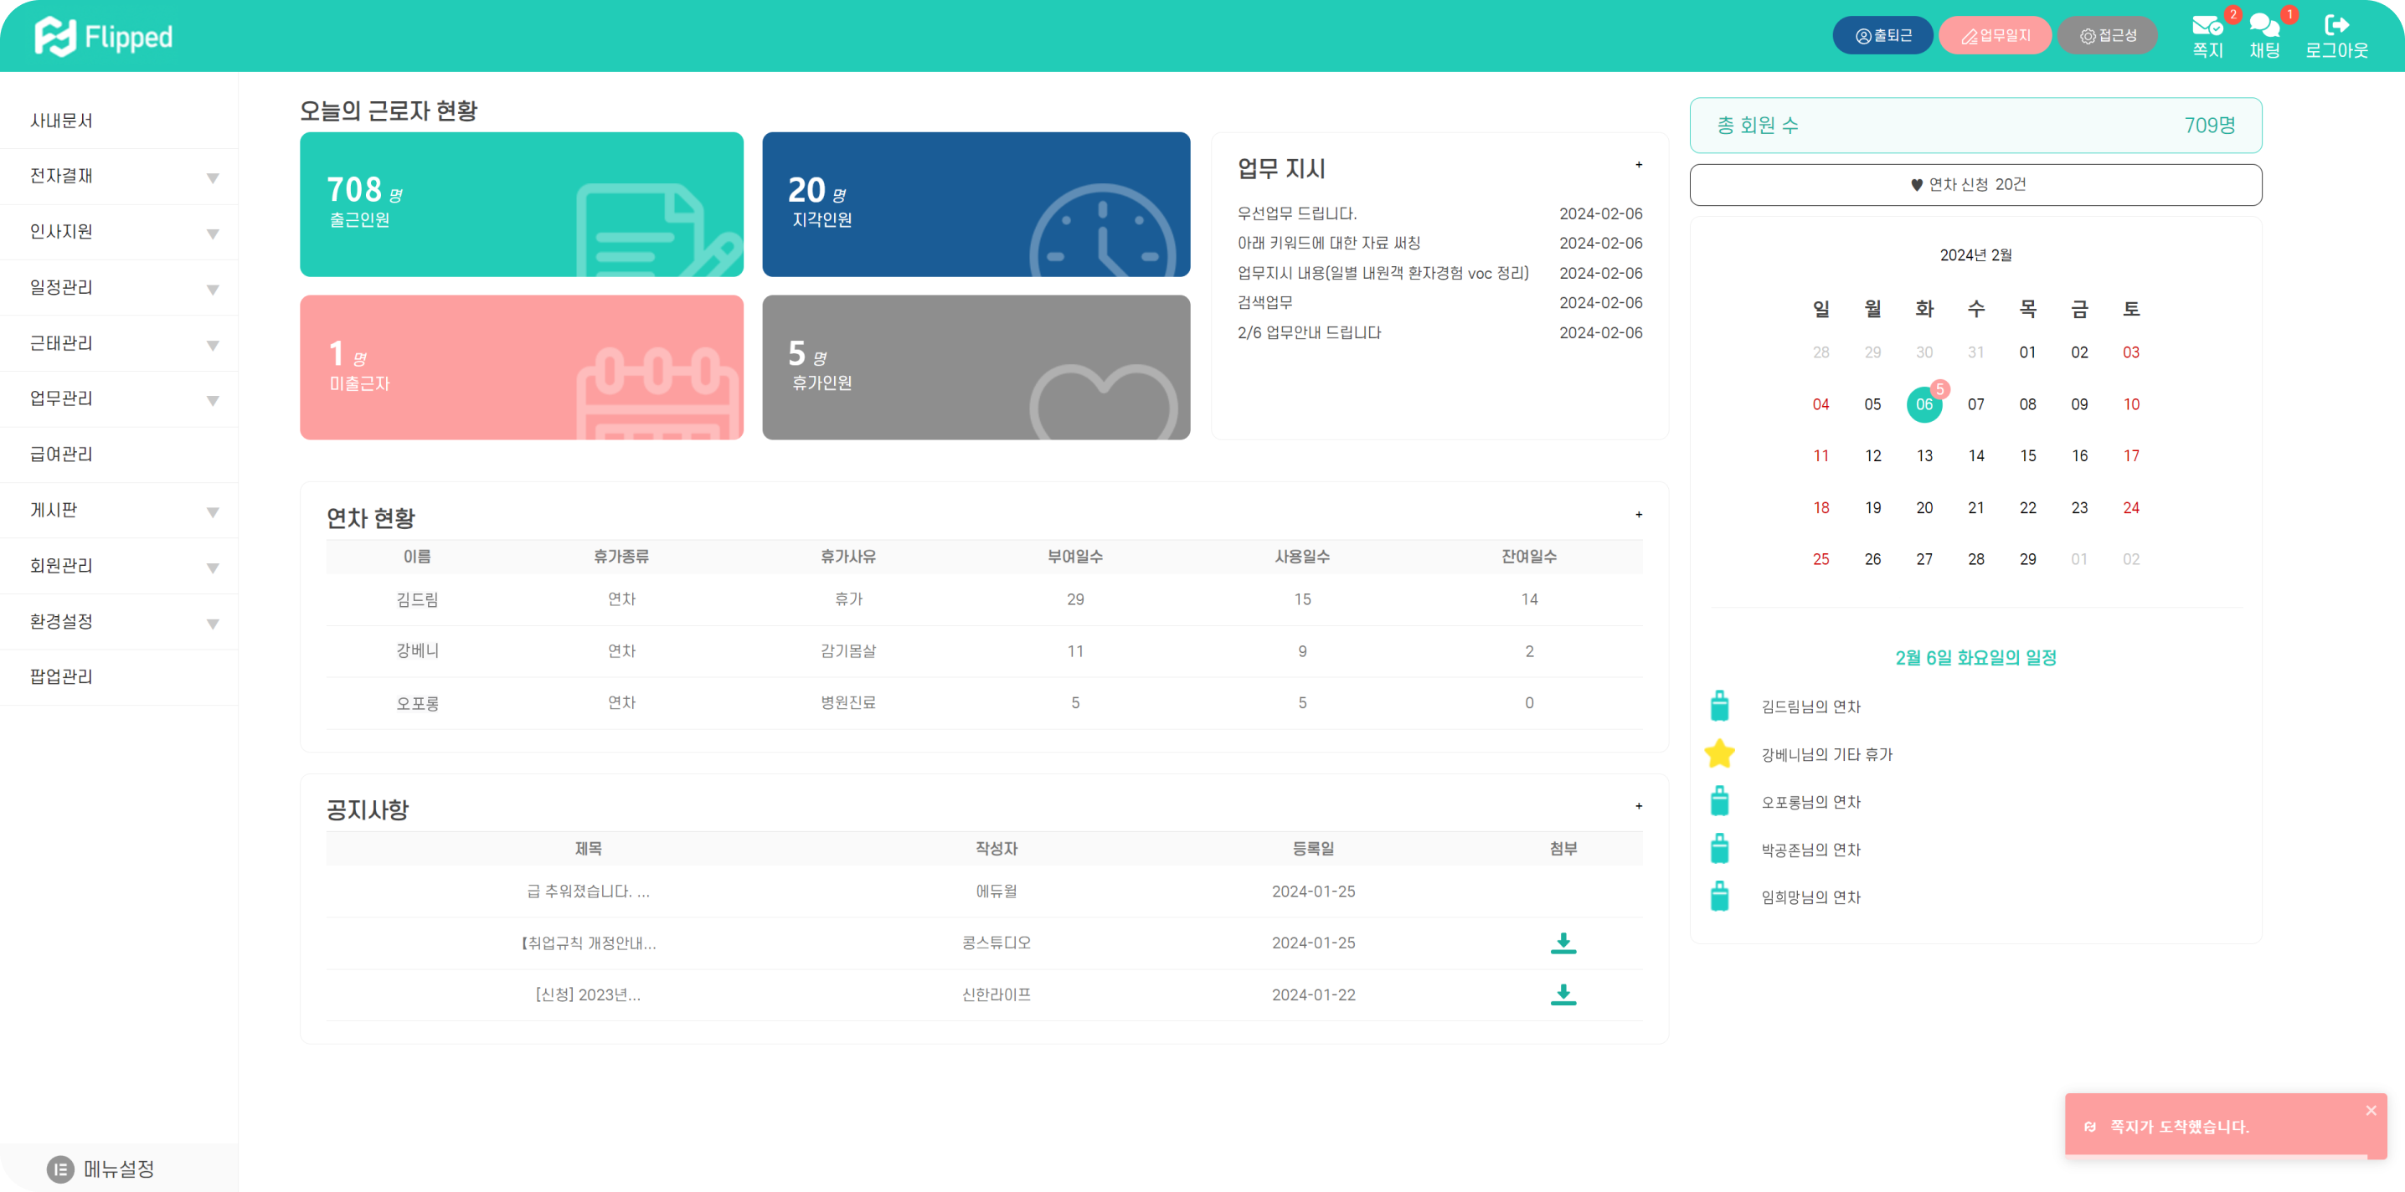Click the 연차 신청 20건 button
2405x1192 pixels.
click(x=1975, y=185)
